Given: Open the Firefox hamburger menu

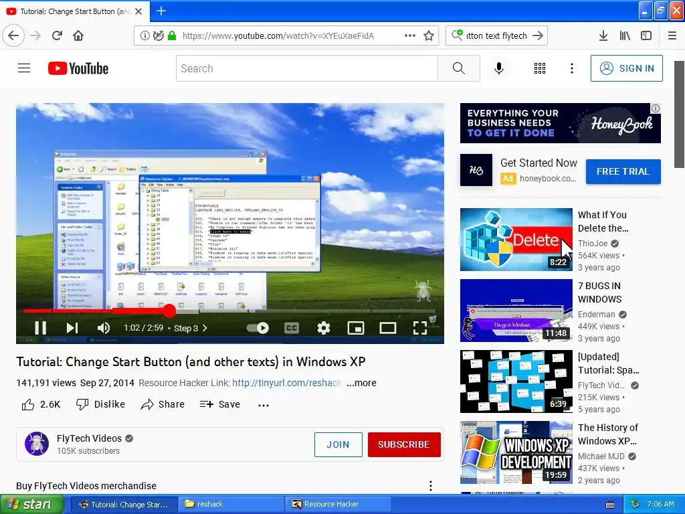Looking at the screenshot, I should 672,36.
